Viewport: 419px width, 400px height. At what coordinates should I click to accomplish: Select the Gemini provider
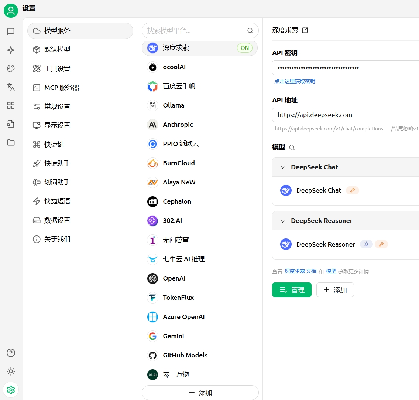[x=200, y=336]
